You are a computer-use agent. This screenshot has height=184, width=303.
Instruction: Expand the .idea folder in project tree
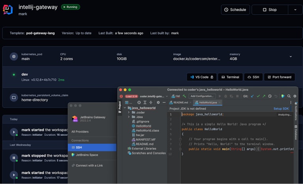coord(129,117)
